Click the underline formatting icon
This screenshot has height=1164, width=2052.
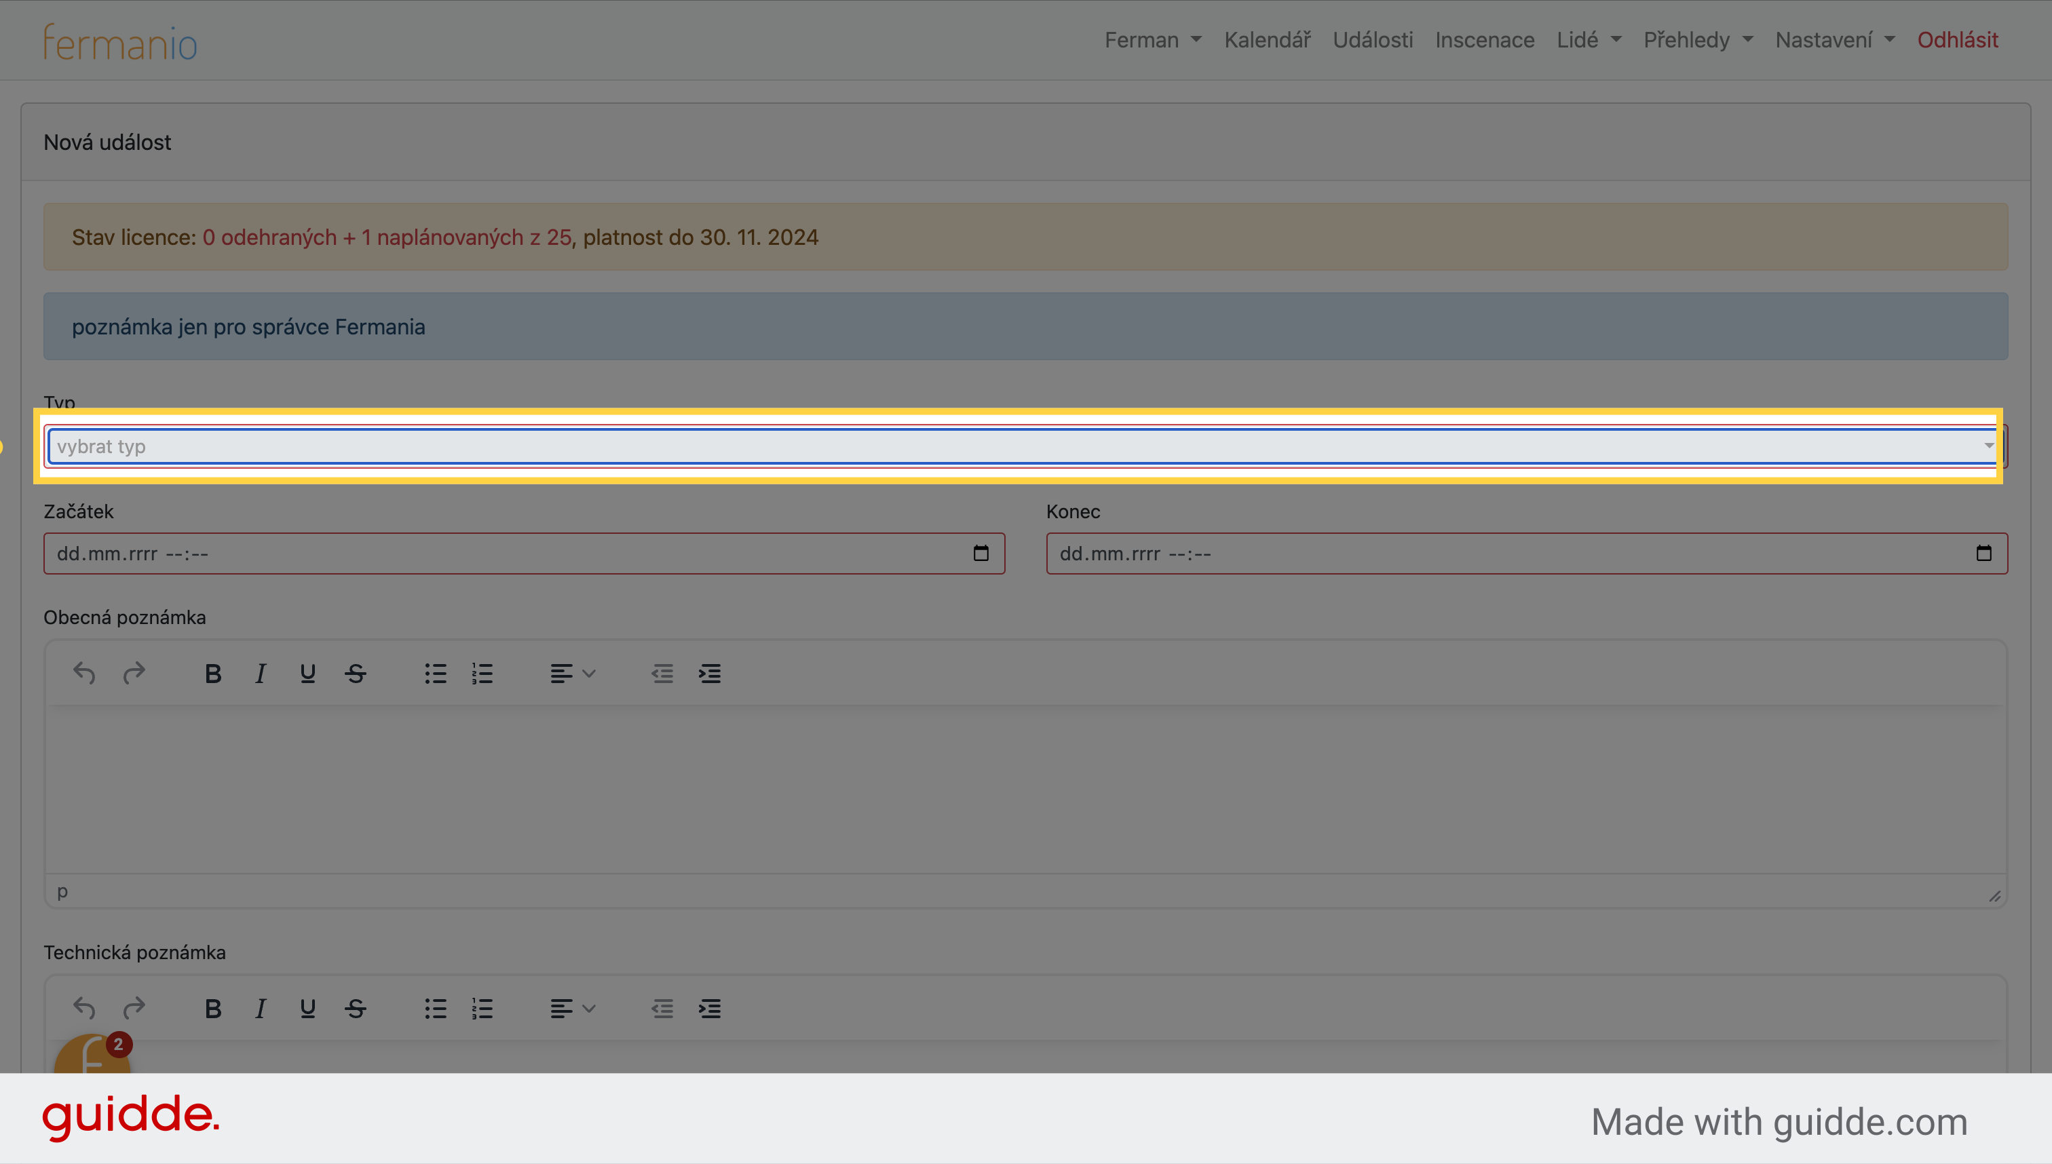(309, 674)
